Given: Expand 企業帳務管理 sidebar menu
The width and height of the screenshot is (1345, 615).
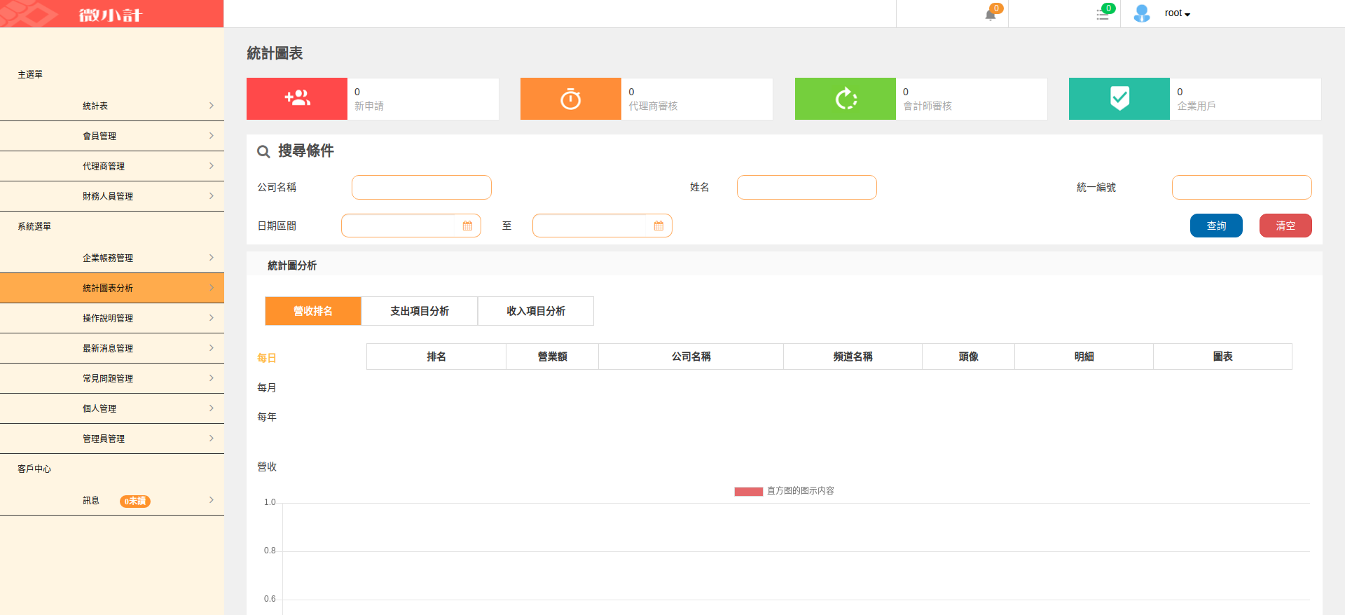Looking at the screenshot, I should tap(112, 258).
